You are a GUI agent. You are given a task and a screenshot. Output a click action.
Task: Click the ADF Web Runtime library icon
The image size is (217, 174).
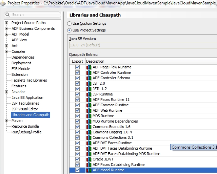[89, 110]
